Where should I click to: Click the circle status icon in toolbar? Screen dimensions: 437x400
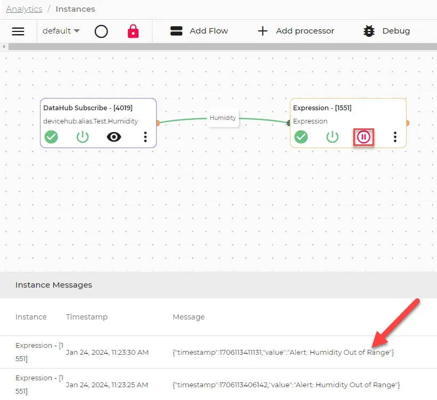click(101, 31)
